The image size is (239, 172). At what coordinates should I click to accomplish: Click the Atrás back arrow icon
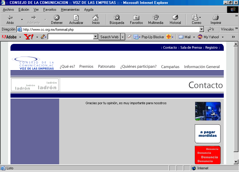[x=10, y=18]
